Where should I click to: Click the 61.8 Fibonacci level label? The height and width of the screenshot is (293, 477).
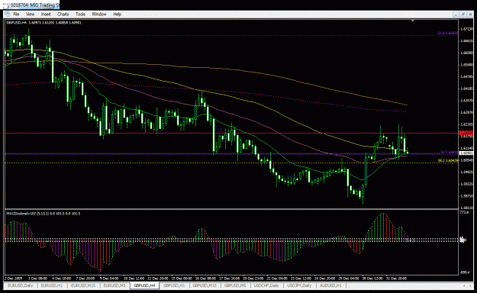(x=447, y=33)
